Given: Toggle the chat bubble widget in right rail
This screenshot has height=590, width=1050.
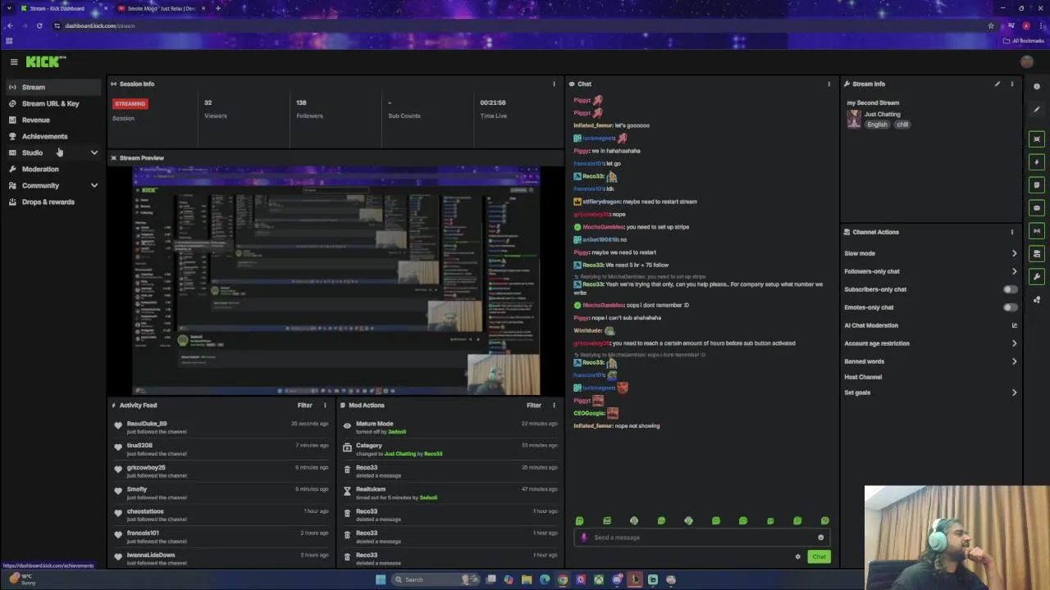Looking at the screenshot, I should click(x=1037, y=208).
